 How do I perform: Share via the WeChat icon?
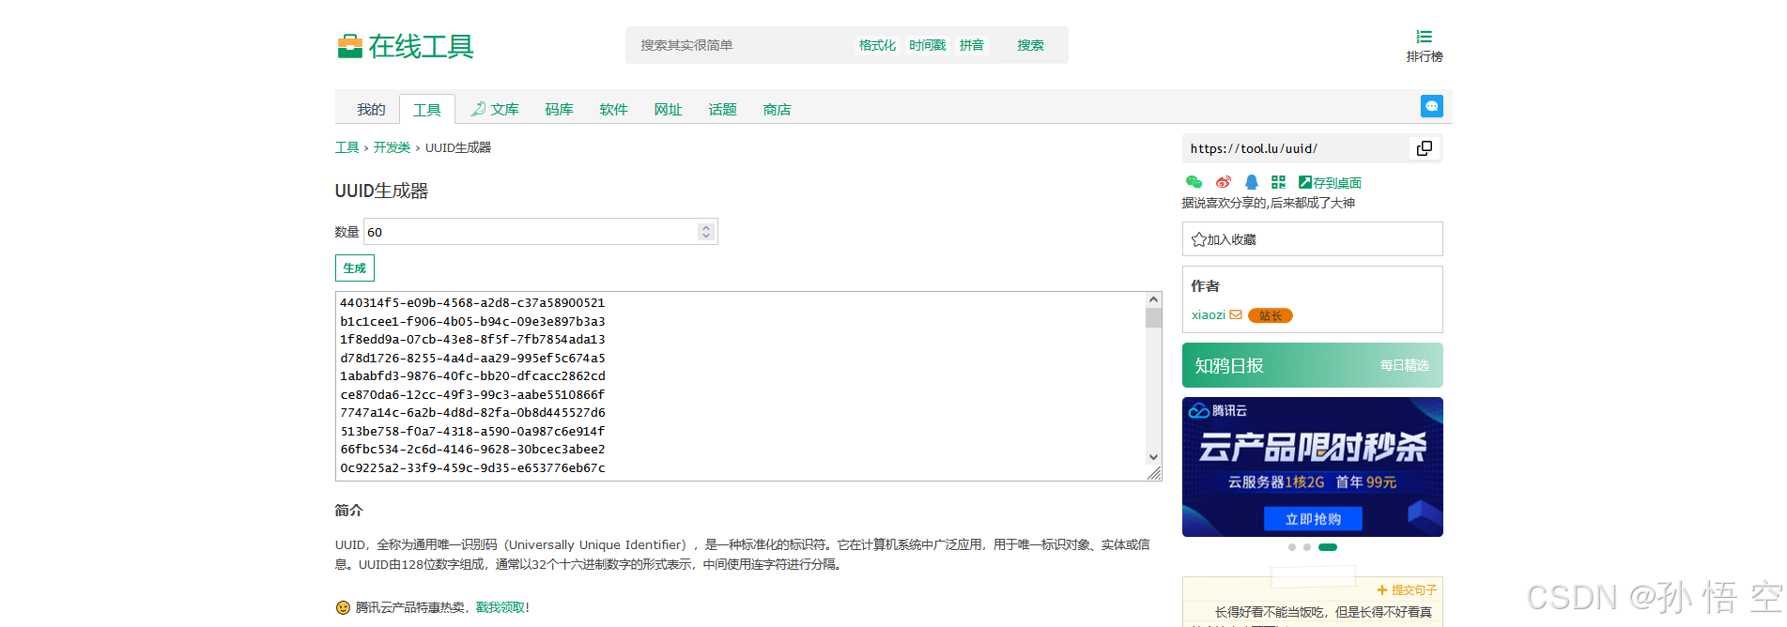coord(1194,182)
